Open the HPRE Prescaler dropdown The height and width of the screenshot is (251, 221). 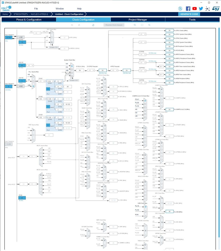coord(114,70)
